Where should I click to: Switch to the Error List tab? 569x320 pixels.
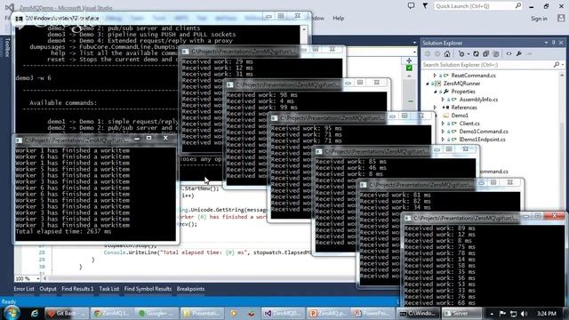24,289
